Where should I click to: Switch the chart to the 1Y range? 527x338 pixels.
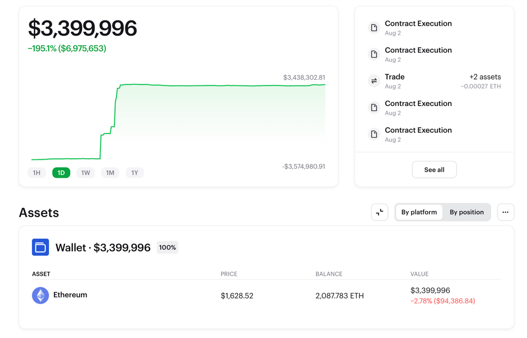click(134, 172)
